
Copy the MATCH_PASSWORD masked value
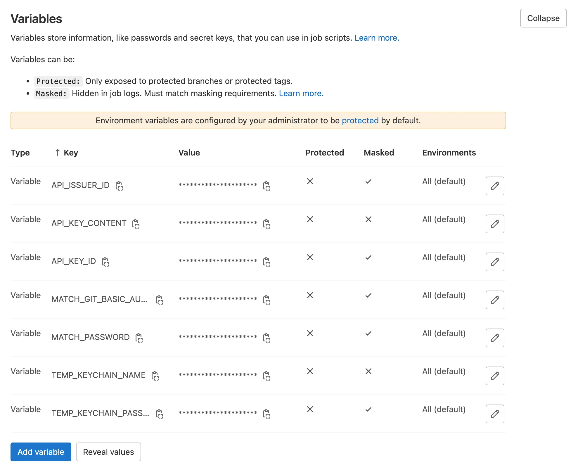(267, 338)
